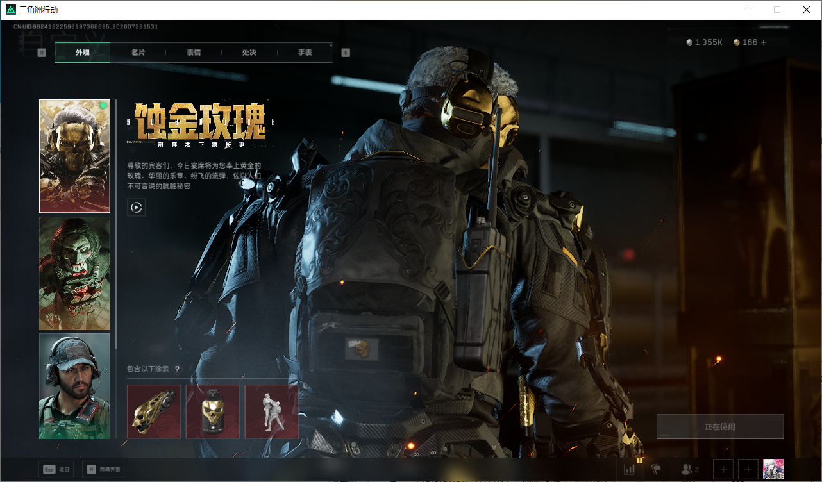Screen dimensions: 822x482
Task: Open the question mark help next to 包含以下涂装
Action: (177, 369)
